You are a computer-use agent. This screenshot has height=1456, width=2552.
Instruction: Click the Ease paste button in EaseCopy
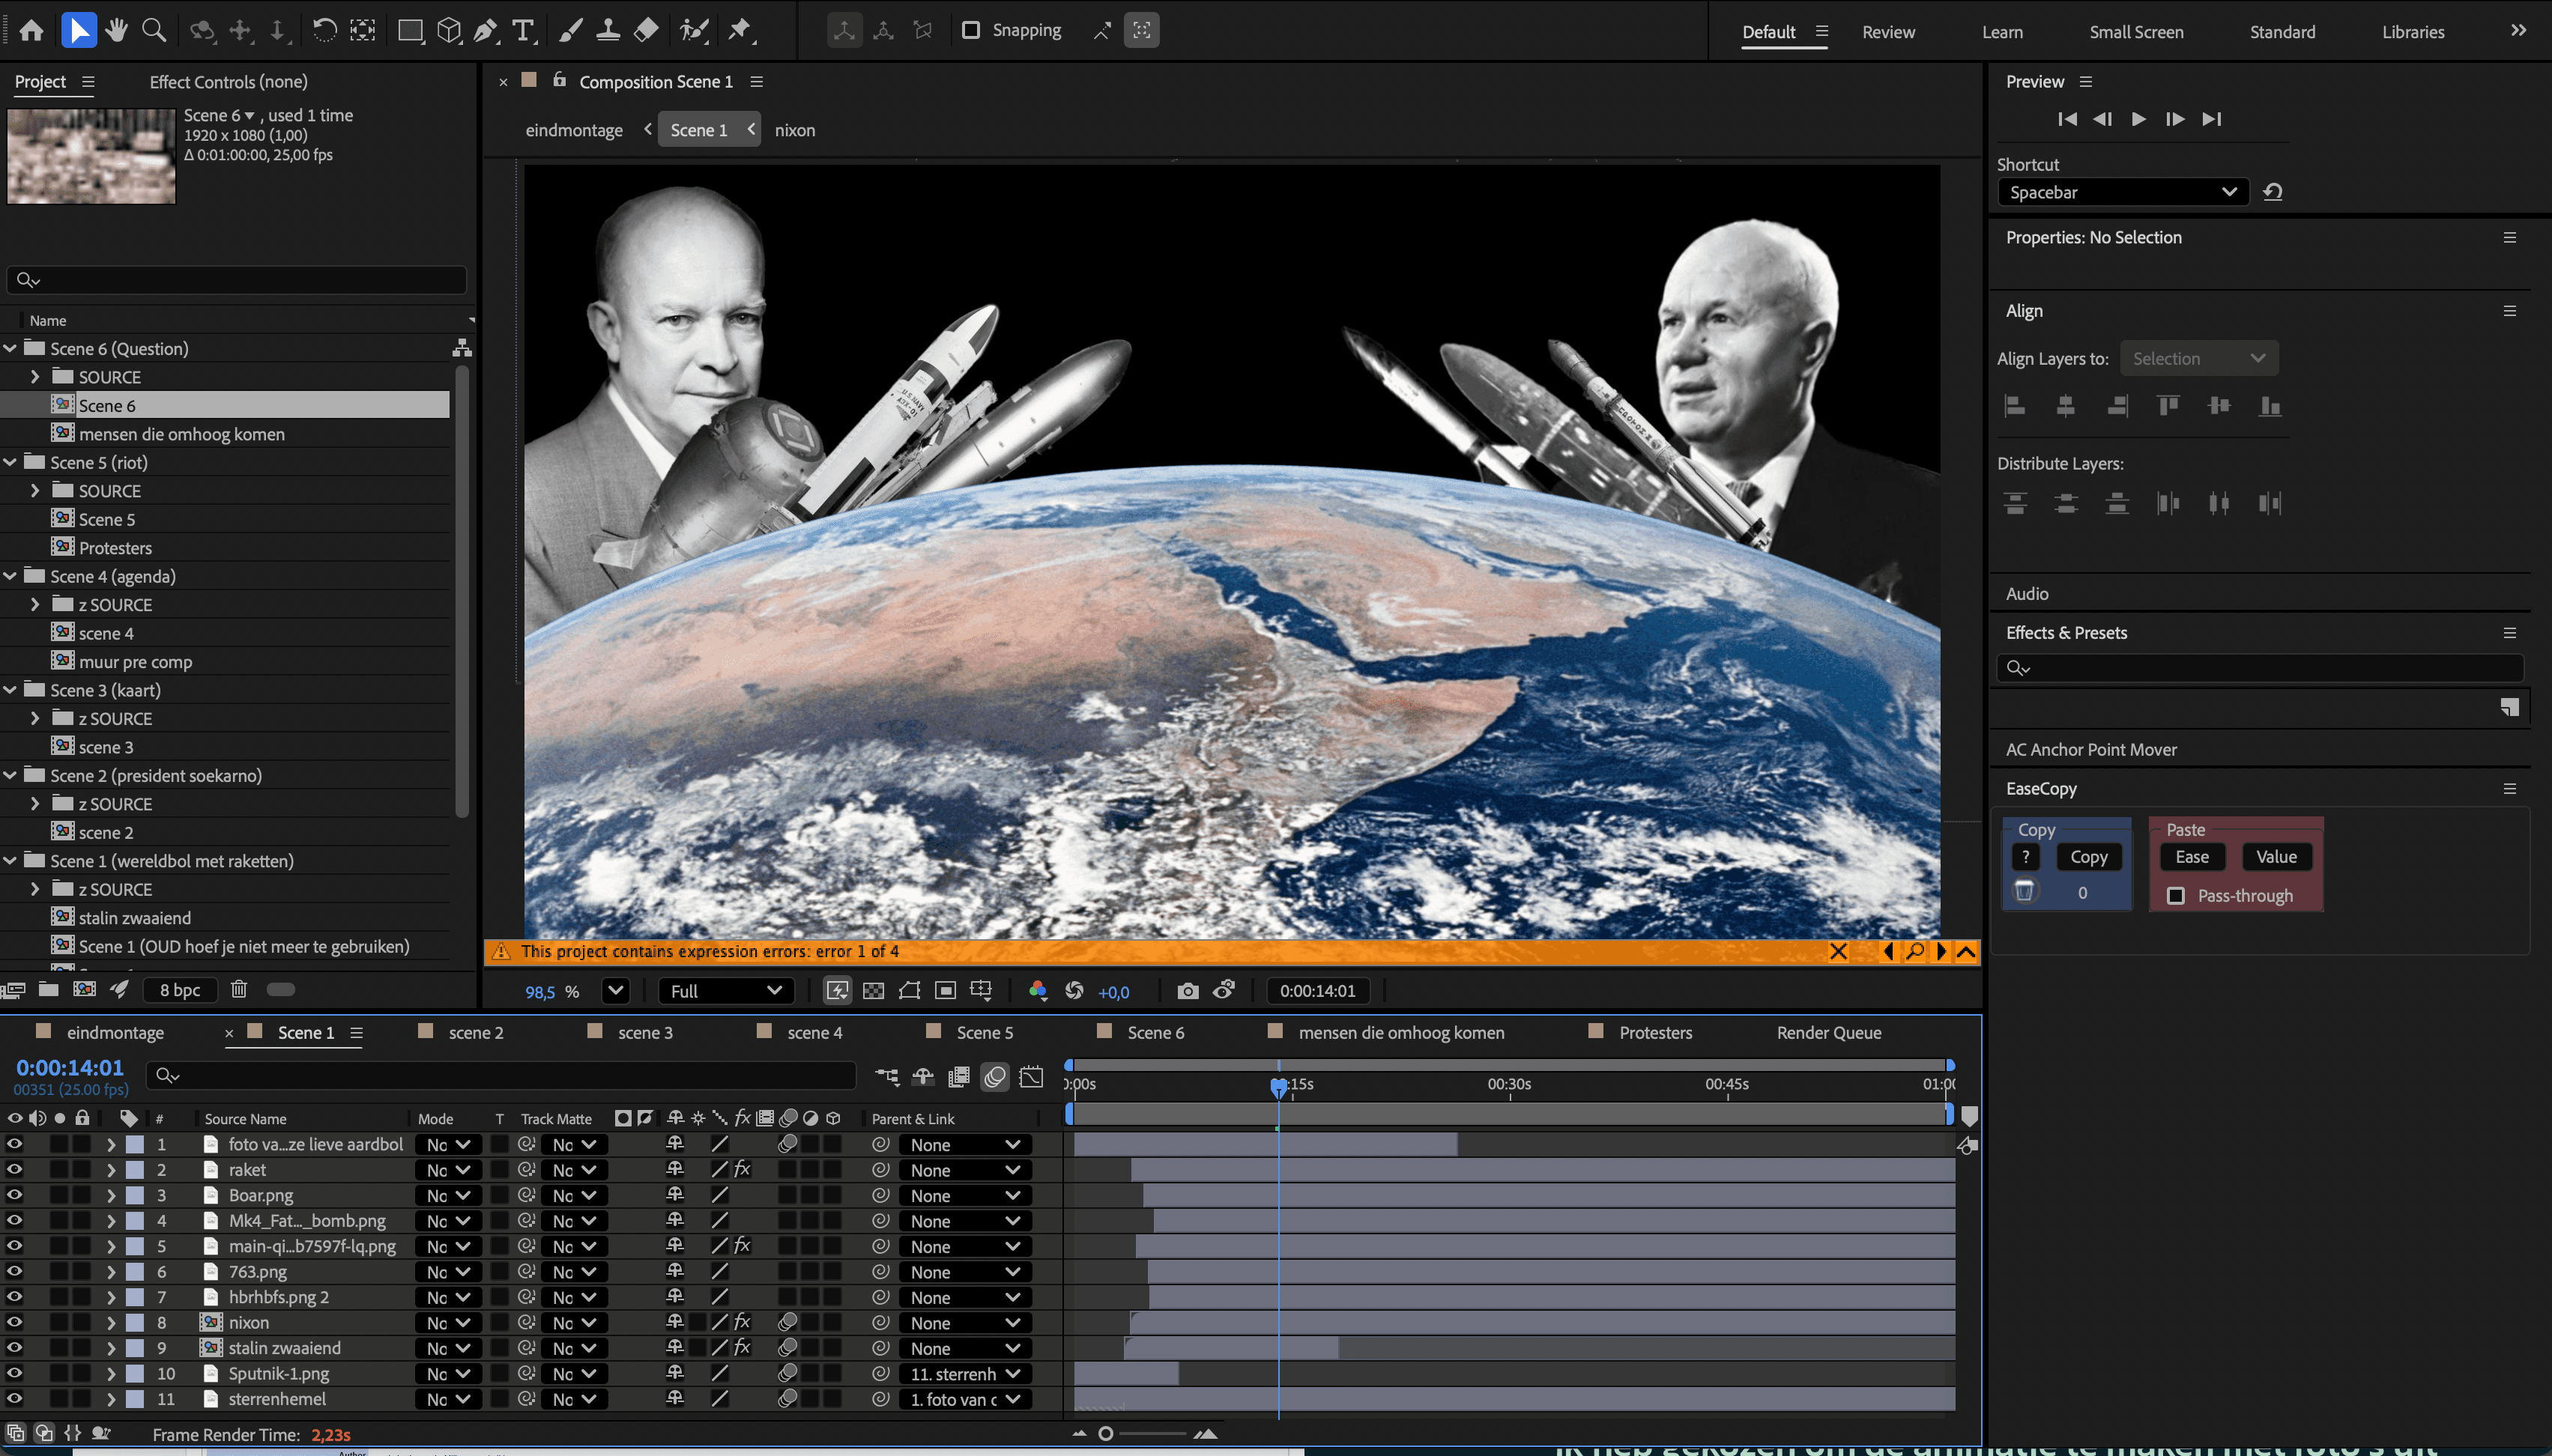[x=2191, y=856]
